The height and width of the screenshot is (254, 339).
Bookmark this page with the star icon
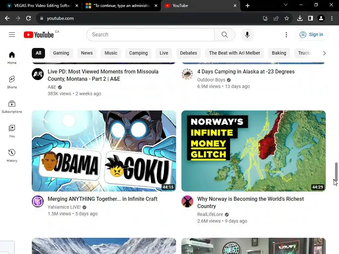(287, 19)
